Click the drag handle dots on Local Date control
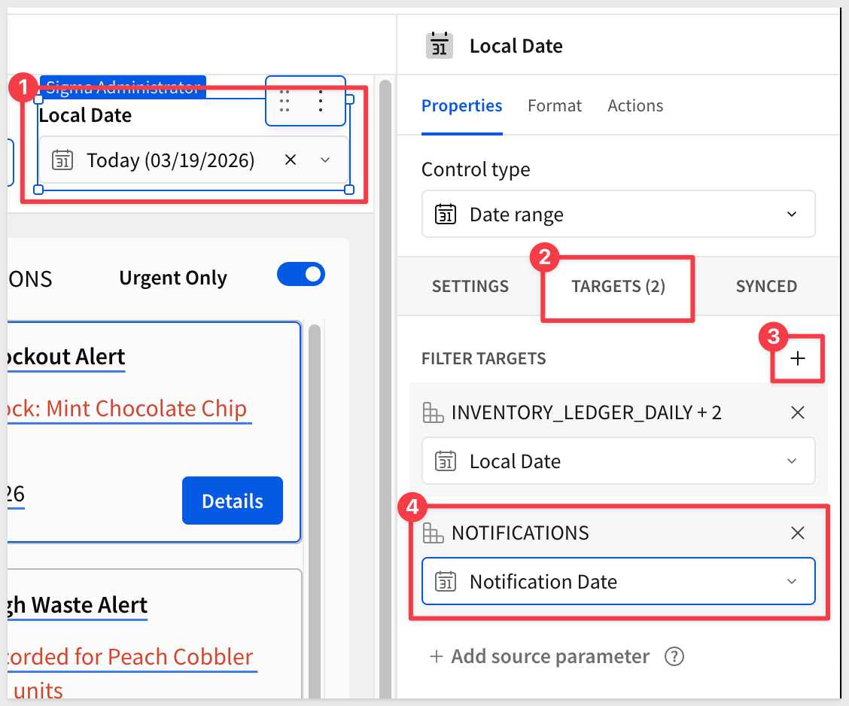Viewport: 849px width, 706px height. [285, 101]
